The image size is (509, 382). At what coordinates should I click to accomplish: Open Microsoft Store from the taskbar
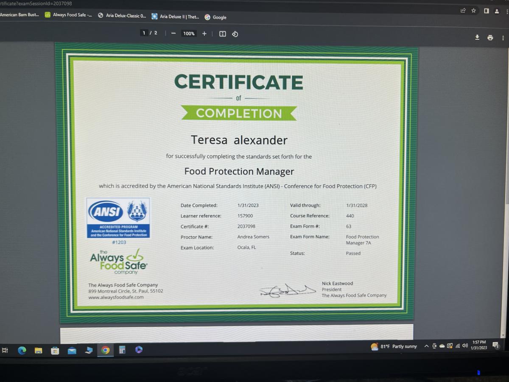(55, 351)
